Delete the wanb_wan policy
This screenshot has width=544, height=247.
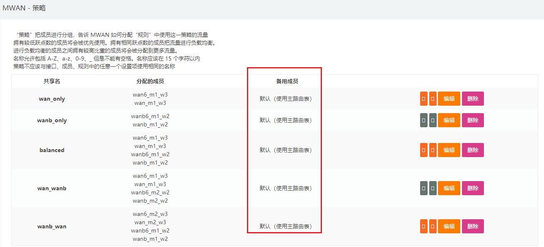[473, 226]
